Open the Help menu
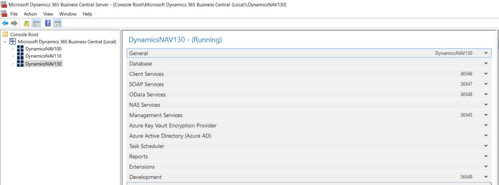 tap(87, 14)
